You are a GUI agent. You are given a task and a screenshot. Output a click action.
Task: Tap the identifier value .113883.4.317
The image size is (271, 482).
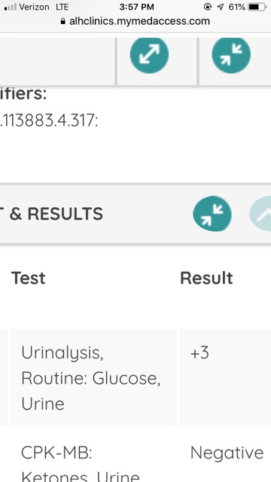[49, 120]
